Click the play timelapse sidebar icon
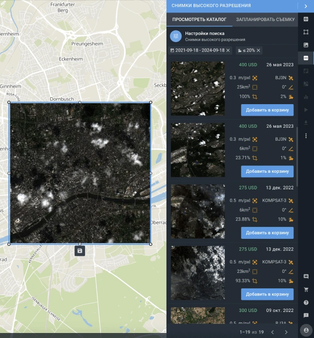 [306, 110]
